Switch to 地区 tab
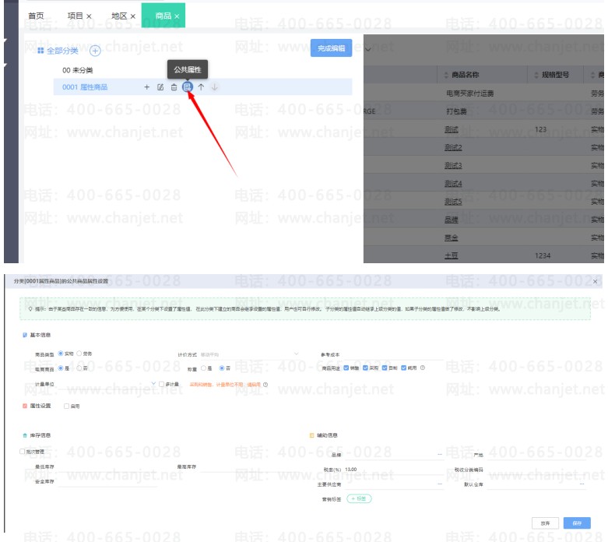The height and width of the screenshot is (542, 608). [x=119, y=16]
